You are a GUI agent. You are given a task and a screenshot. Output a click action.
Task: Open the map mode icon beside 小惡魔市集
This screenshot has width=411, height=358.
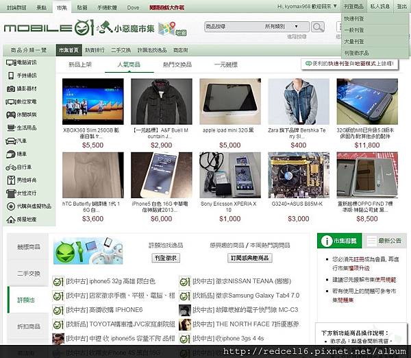172,29
